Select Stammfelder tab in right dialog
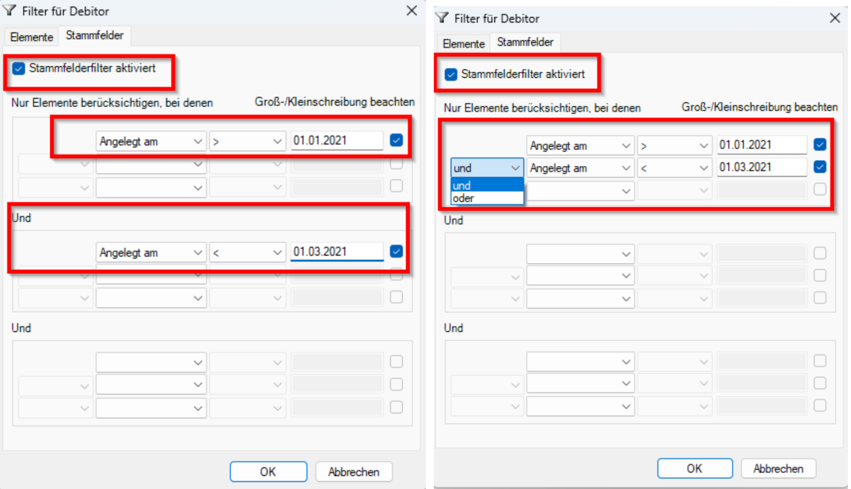 click(x=525, y=42)
